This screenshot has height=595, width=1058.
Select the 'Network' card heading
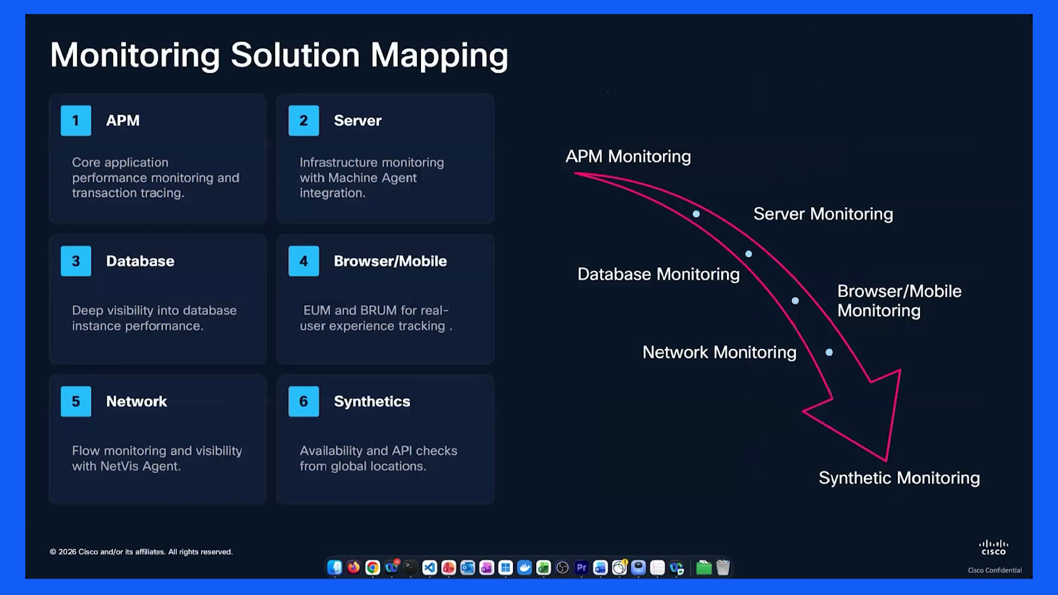(x=136, y=402)
